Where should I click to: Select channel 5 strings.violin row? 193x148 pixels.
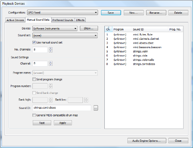click(144, 51)
